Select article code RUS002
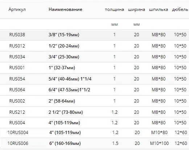The width and height of the screenshot is (189, 150). tap(17, 101)
